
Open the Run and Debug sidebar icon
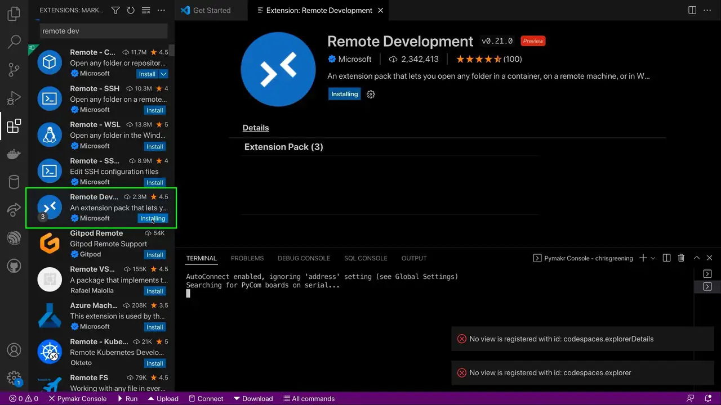click(x=14, y=98)
